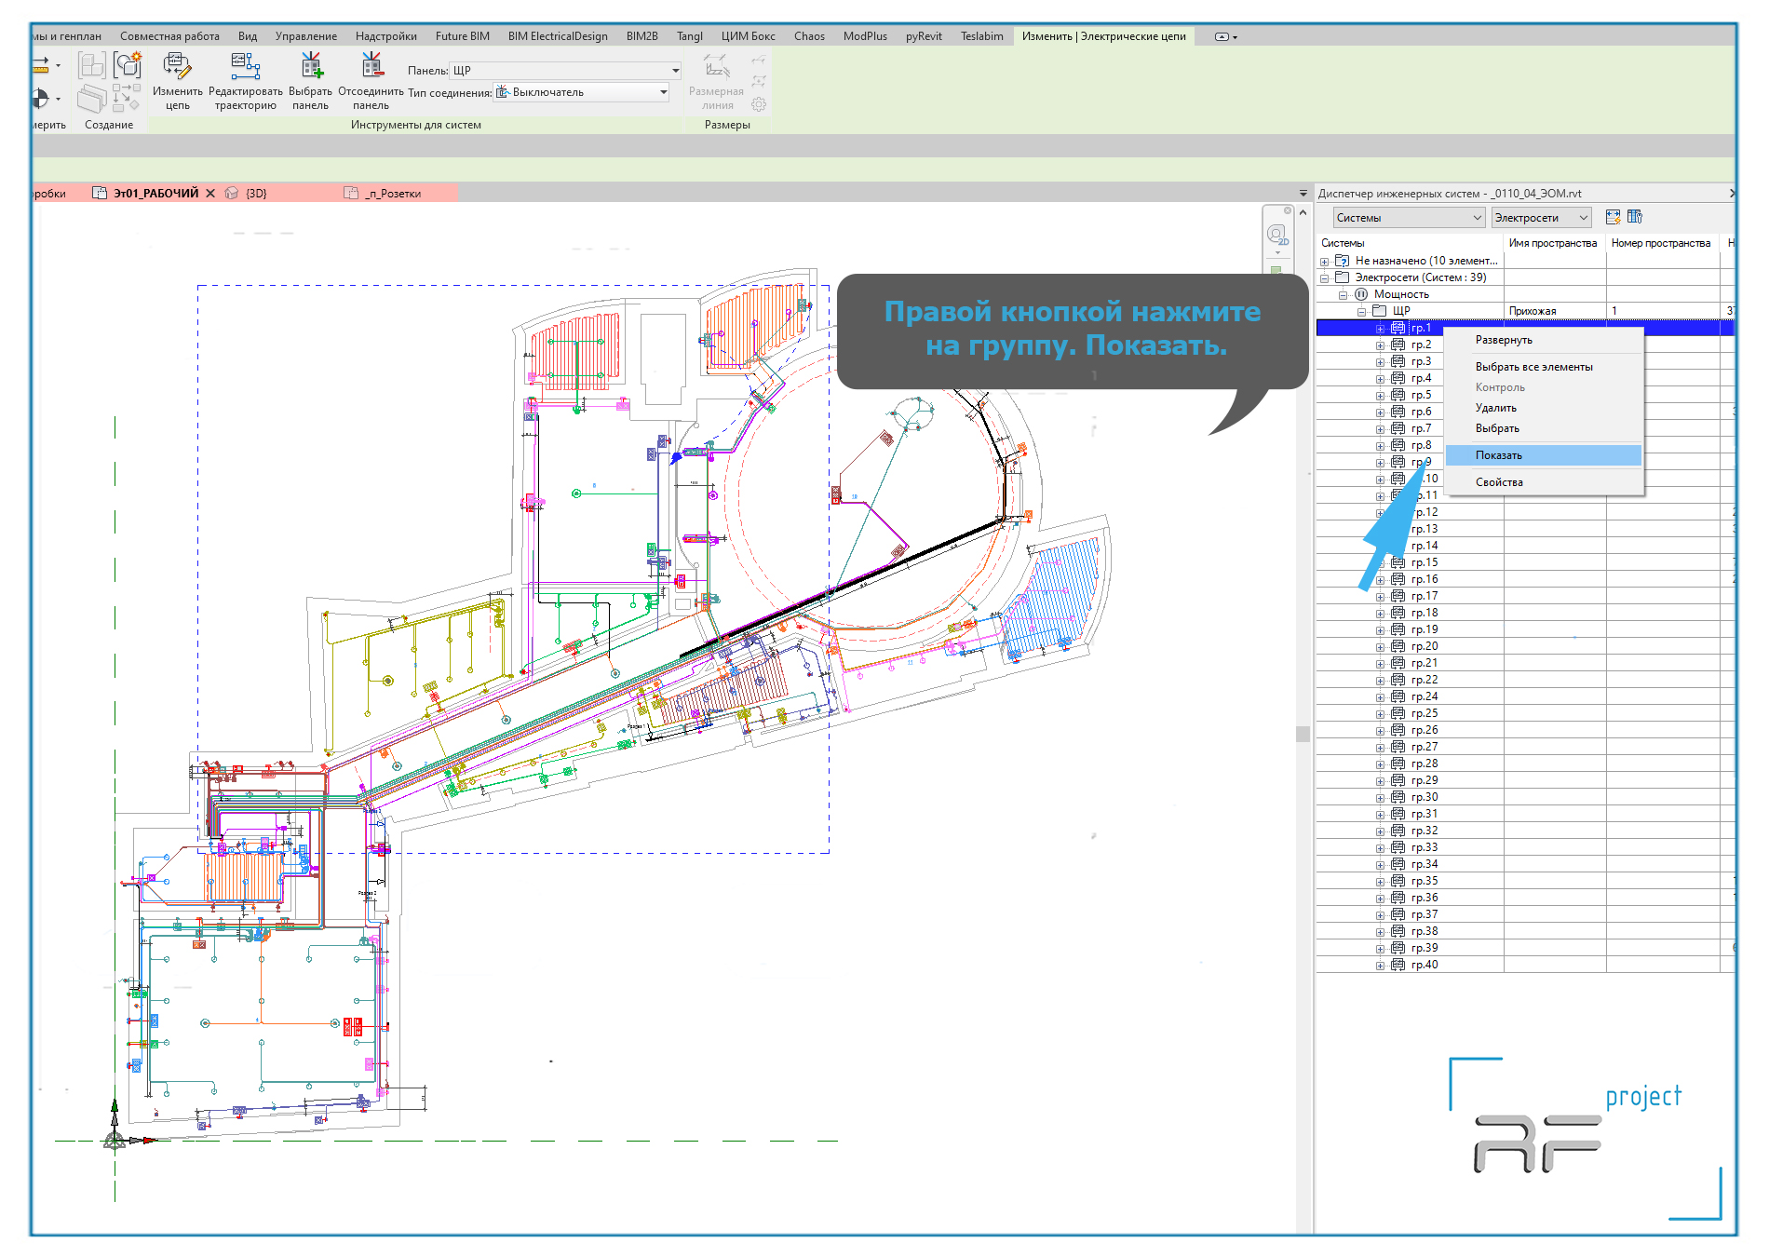This screenshot has height=1257, width=1769.
Task: Switch to the {3D} view tab
Action: pos(256,194)
